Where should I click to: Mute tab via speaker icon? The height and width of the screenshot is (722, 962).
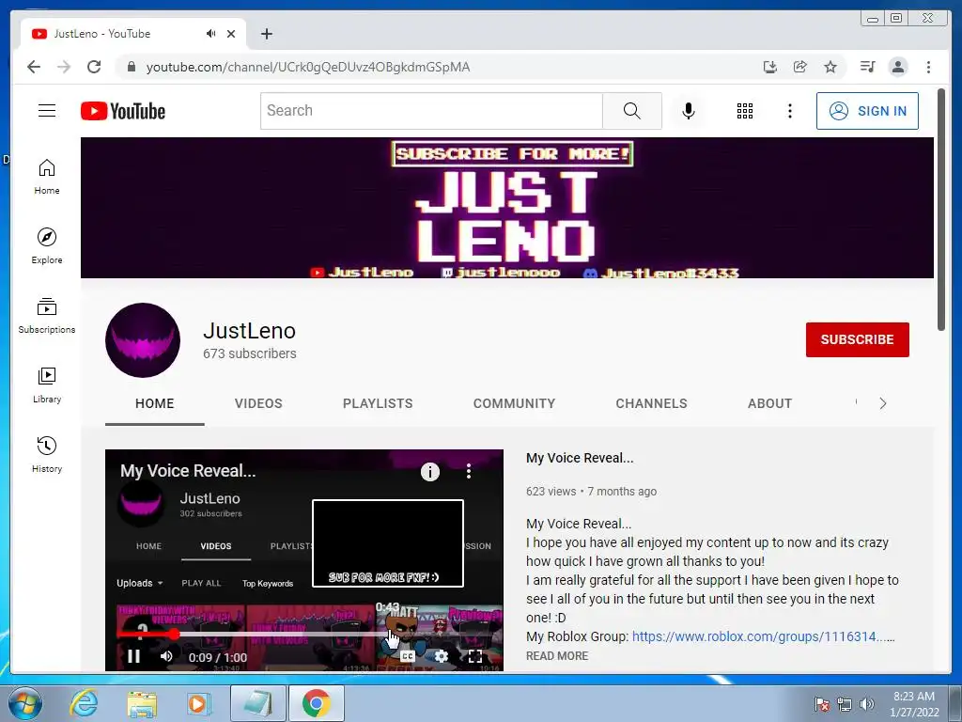pos(210,34)
